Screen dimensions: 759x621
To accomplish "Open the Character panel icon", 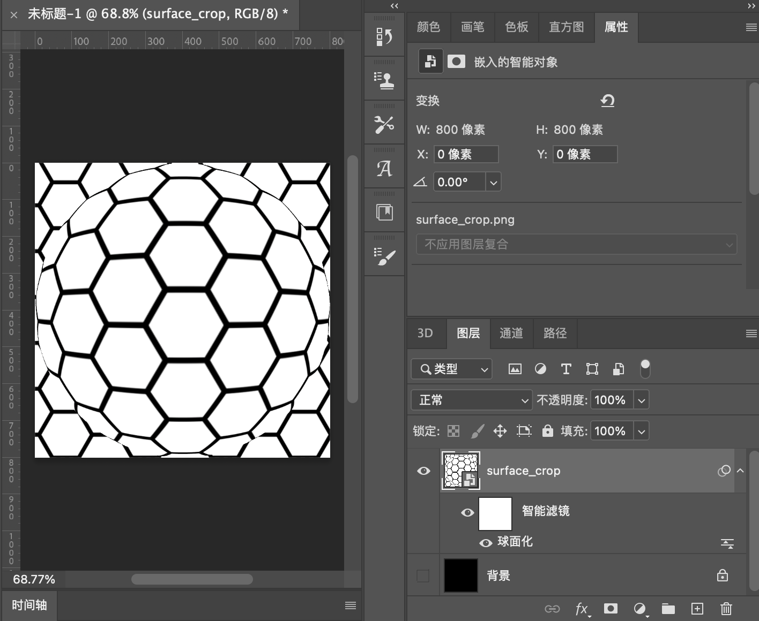I will pyautogui.click(x=384, y=169).
